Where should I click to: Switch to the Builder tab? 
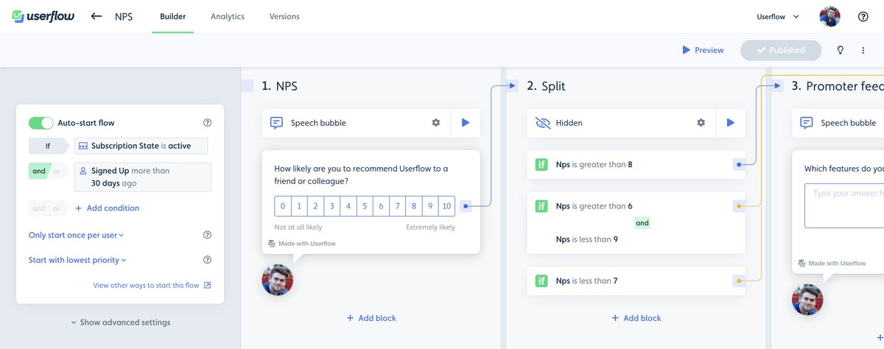[x=172, y=16]
